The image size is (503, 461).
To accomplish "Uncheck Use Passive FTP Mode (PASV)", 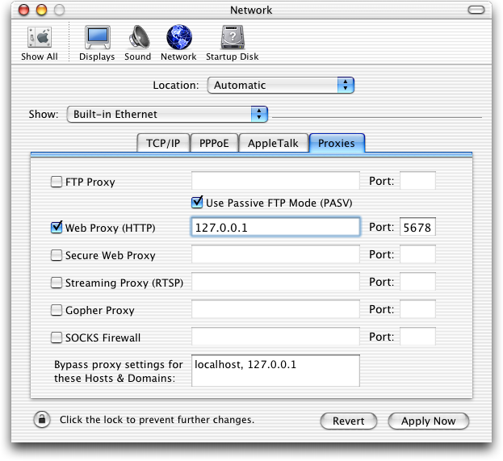I will 197,203.
